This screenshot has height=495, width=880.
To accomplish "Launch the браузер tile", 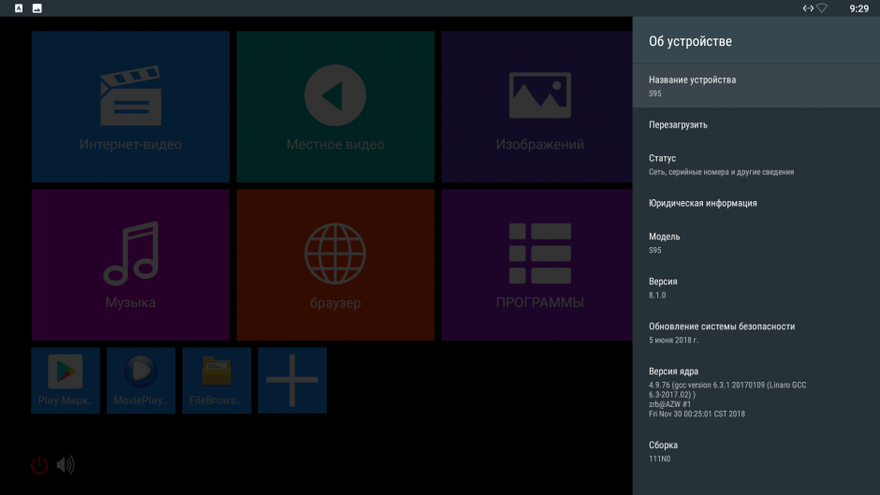I will (x=335, y=265).
